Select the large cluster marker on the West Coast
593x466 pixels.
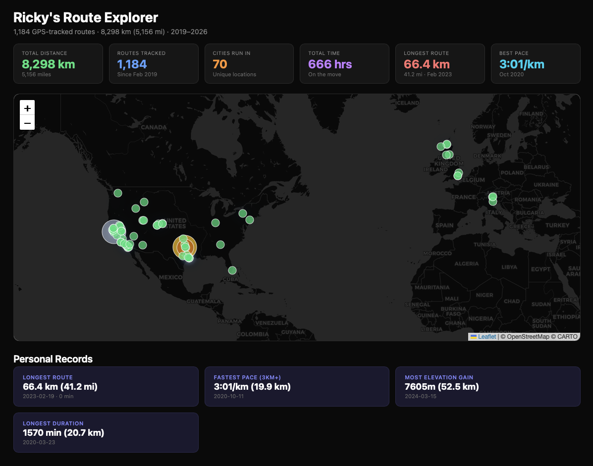pyautogui.click(x=113, y=231)
